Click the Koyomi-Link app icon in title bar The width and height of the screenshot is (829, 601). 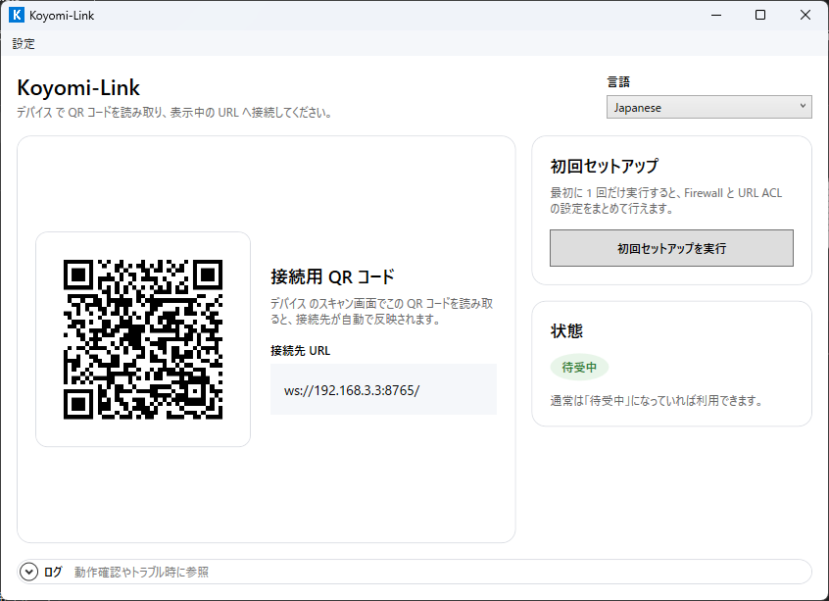[x=16, y=15]
